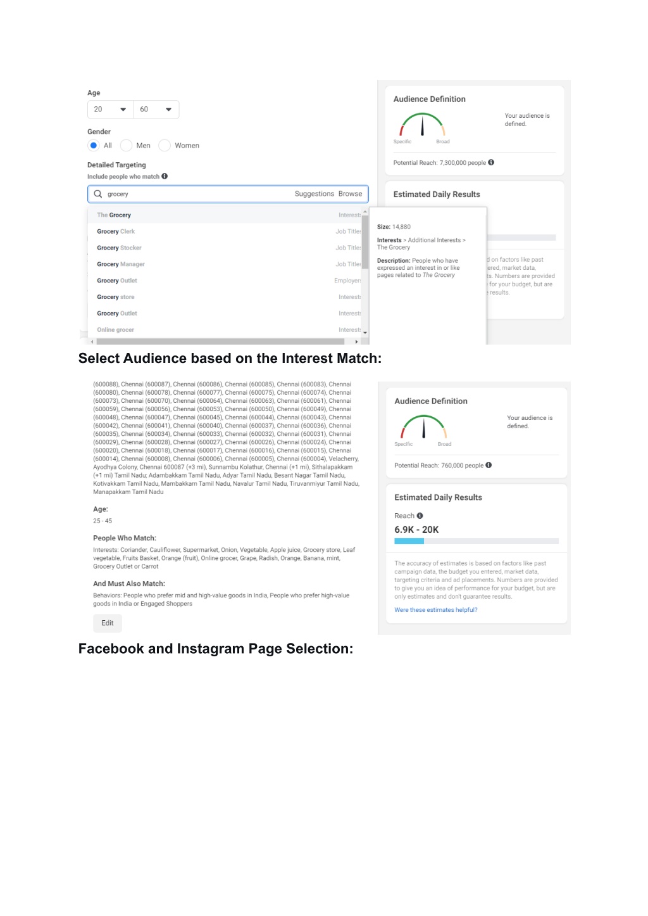Choose the Online grocer interest suggestion
This screenshot has width=648, height=916.
point(225,330)
